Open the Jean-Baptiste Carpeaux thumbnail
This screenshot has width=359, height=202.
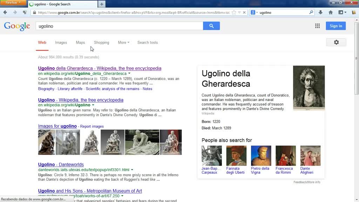pos(211,155)
